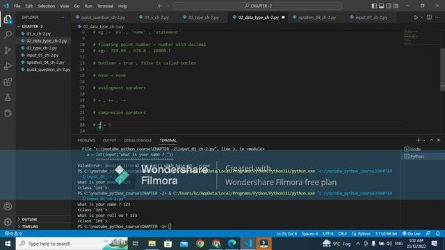The width and height of the screenshot is (445, 250).
Task: Toggle the primary side bar layout
Action: point(374,6)
